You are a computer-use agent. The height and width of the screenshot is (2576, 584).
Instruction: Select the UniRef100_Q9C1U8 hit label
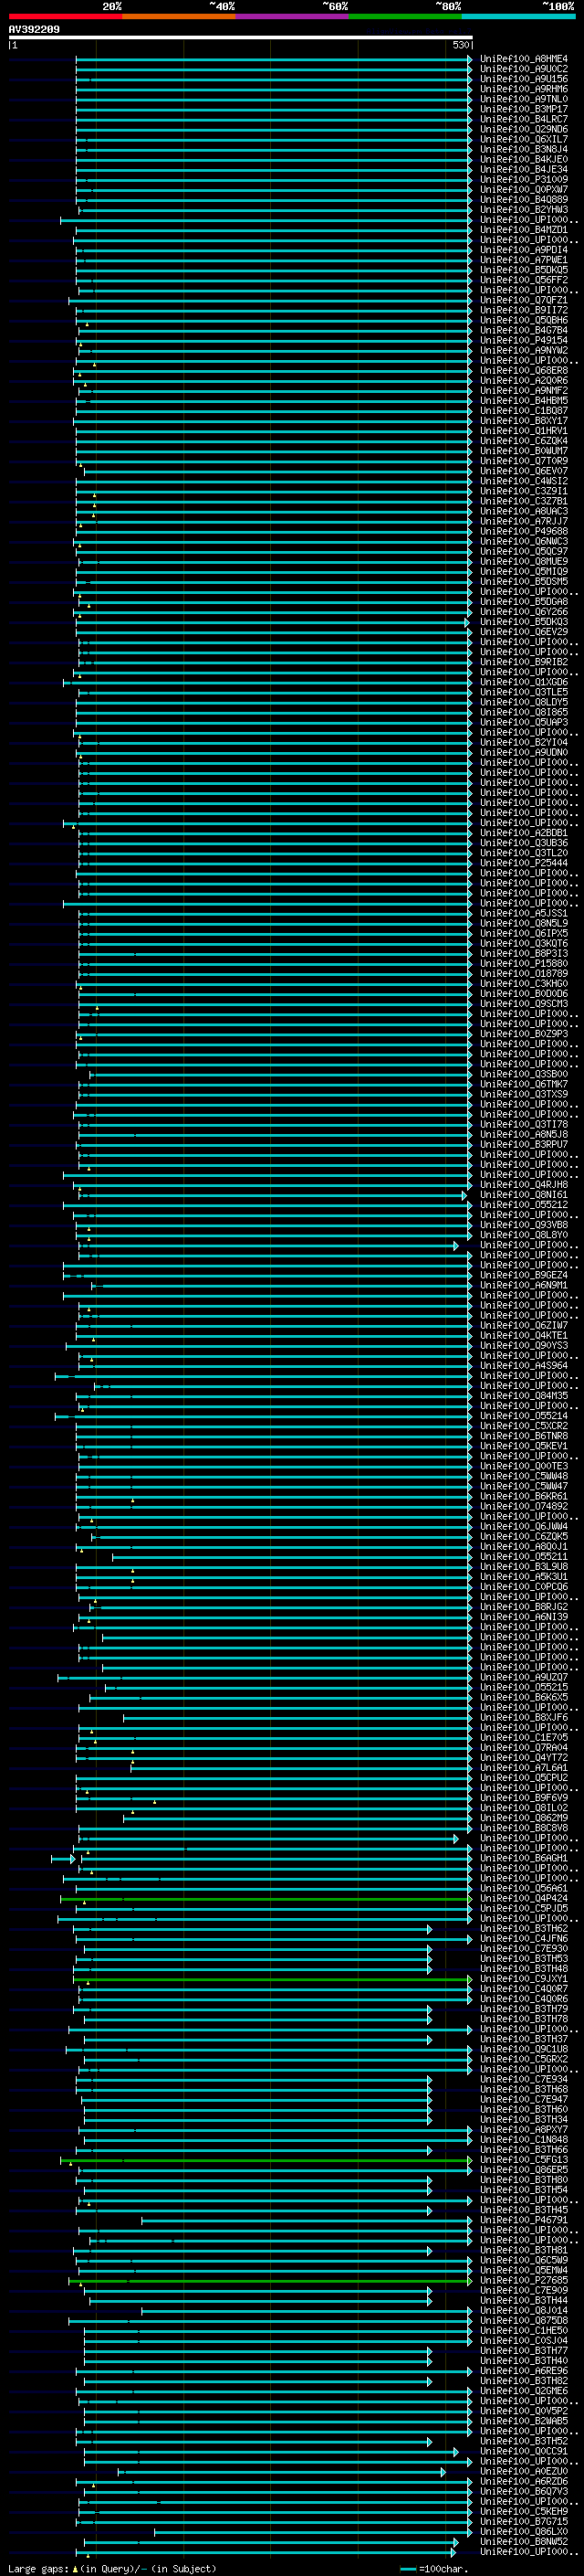[523, 2049]
